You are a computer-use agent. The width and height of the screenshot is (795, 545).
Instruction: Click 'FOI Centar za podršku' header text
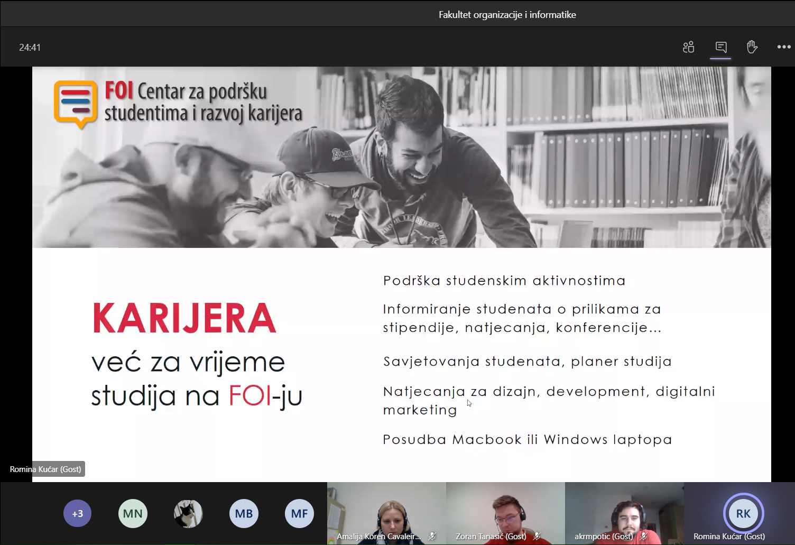(x=186, y=91)
